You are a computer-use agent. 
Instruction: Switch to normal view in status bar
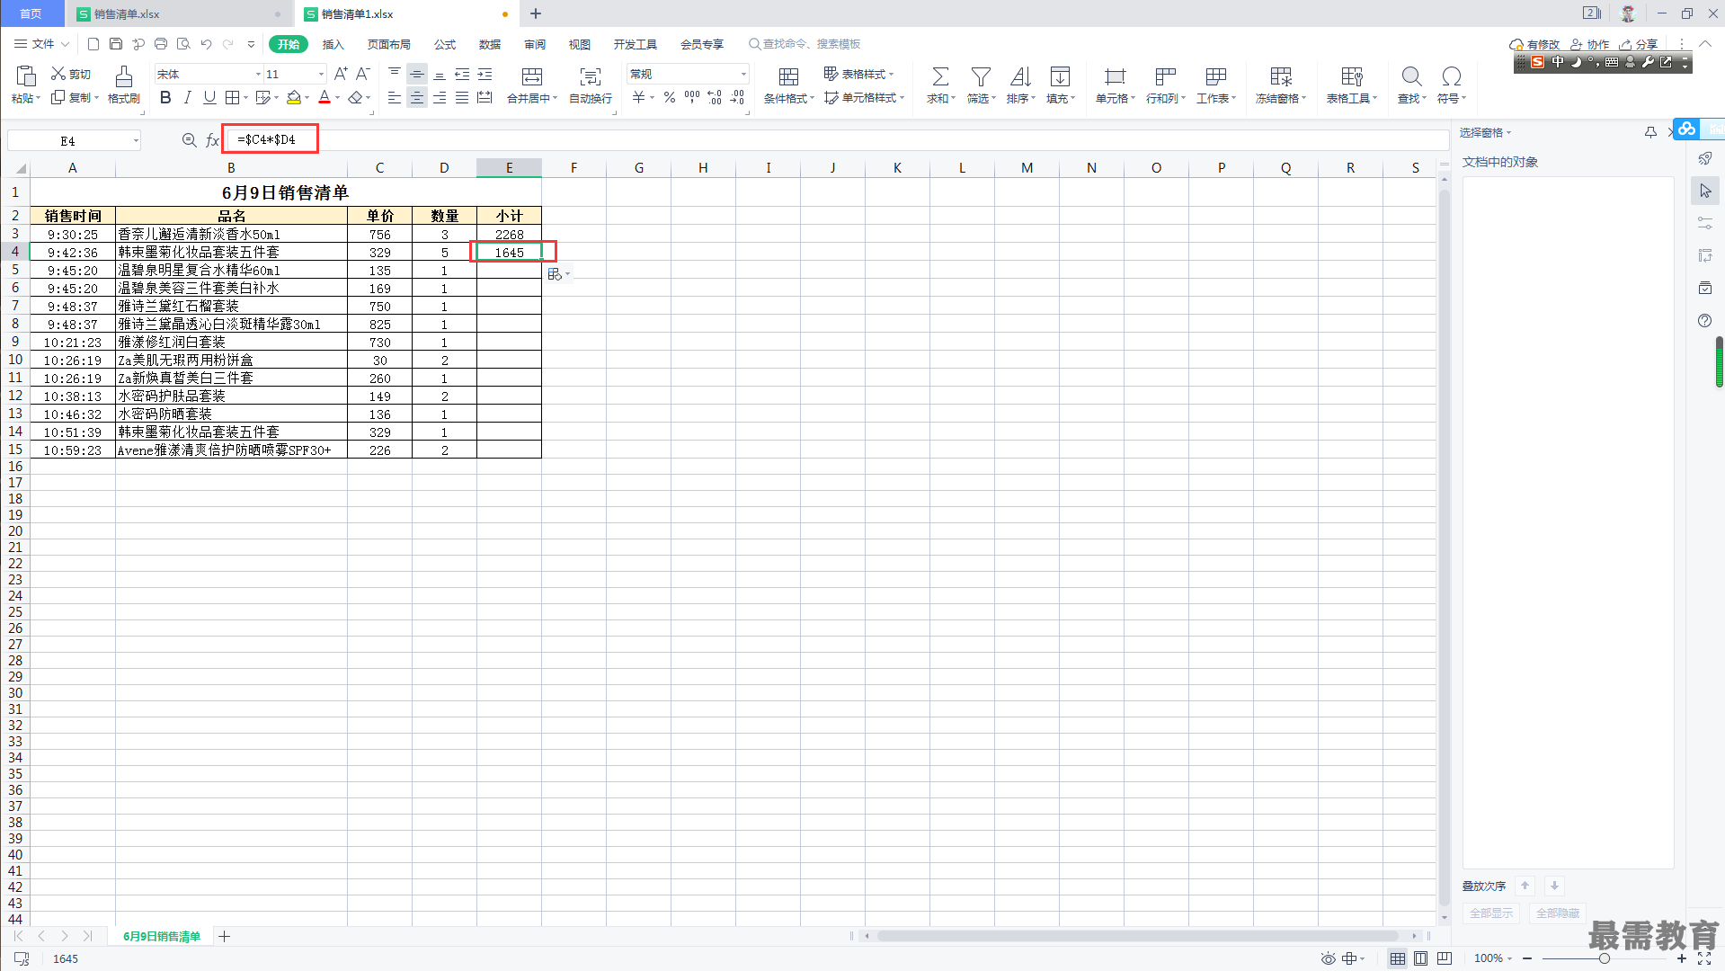pyautogui.click(x=1398, y=958)
